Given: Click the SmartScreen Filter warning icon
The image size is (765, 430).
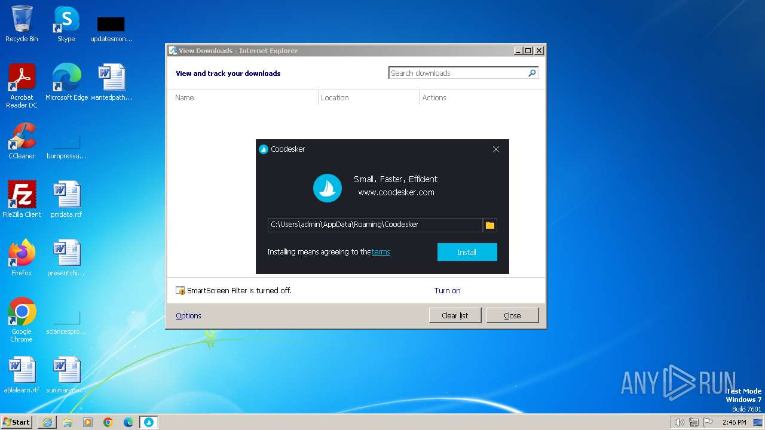Looking at the screenshot, I should point(180,290).
